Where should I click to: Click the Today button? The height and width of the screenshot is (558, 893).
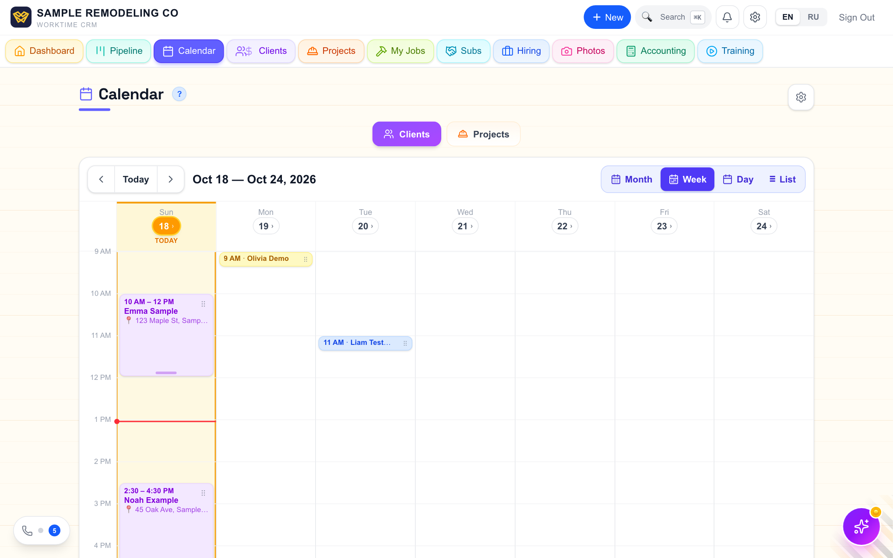point(136,179)
